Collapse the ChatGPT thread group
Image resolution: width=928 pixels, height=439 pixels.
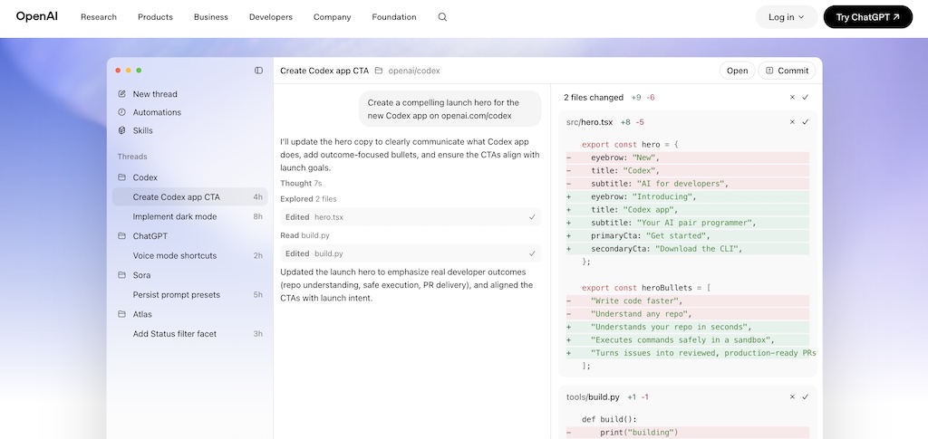(x=150, y=235)
